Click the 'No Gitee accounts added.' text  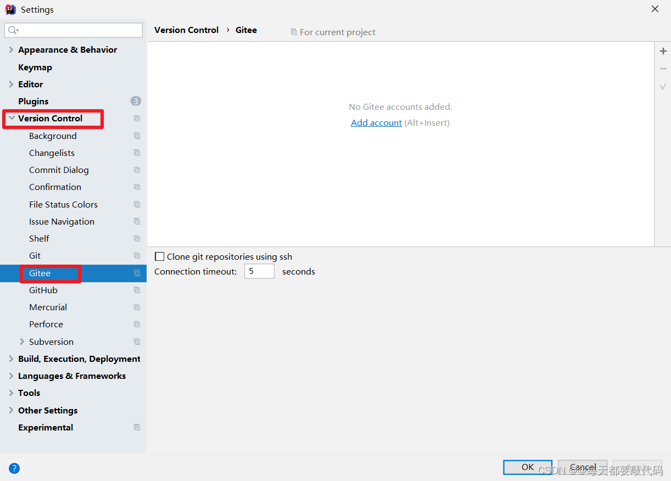click(x=400, y=107)
